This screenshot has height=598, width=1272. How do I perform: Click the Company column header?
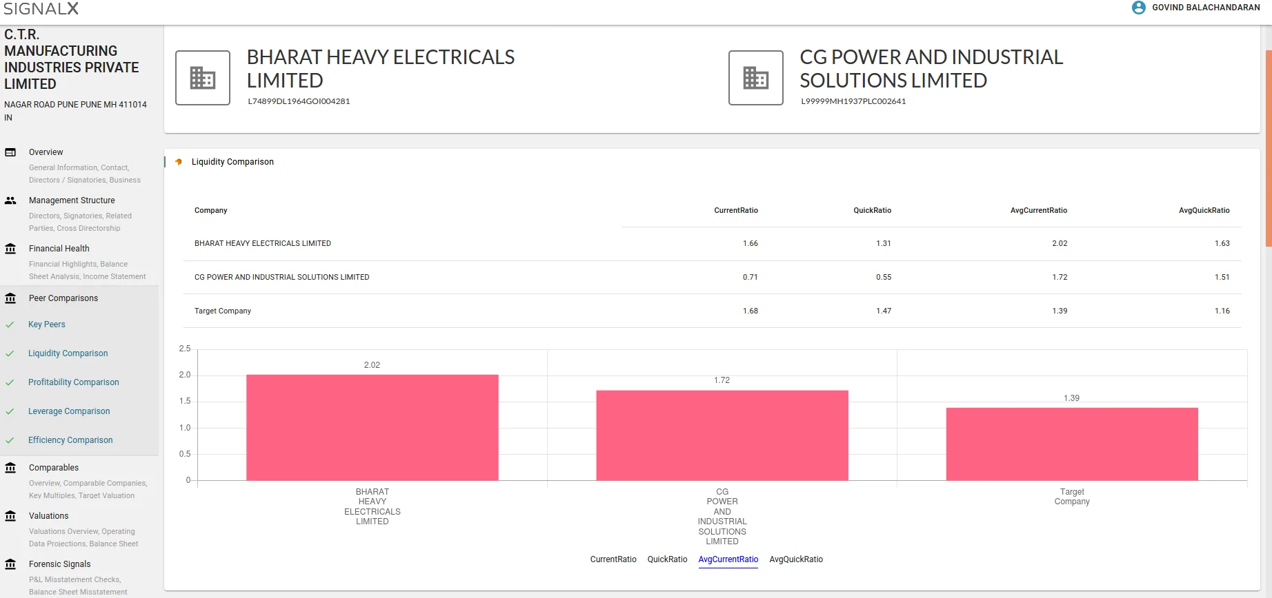pyautogui.click(x=211, y=211)
